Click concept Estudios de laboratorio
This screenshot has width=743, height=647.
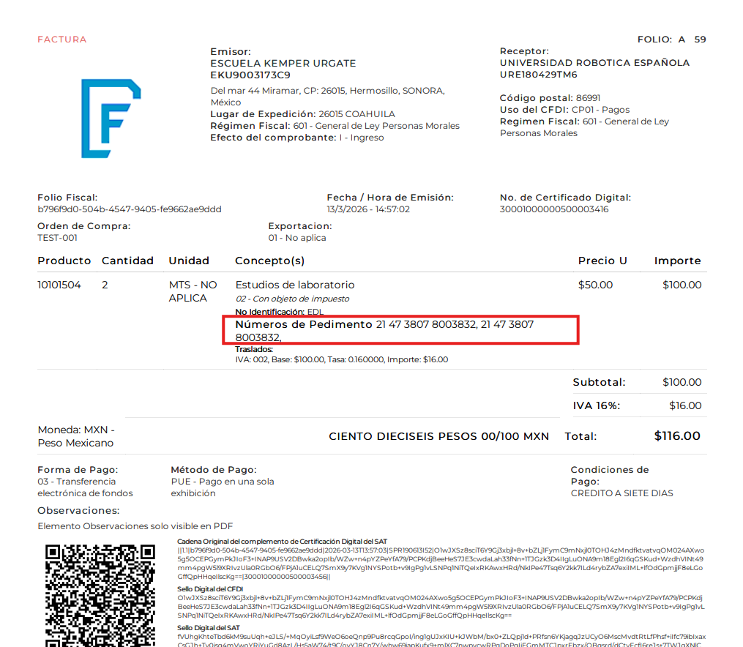pos(295,285)
